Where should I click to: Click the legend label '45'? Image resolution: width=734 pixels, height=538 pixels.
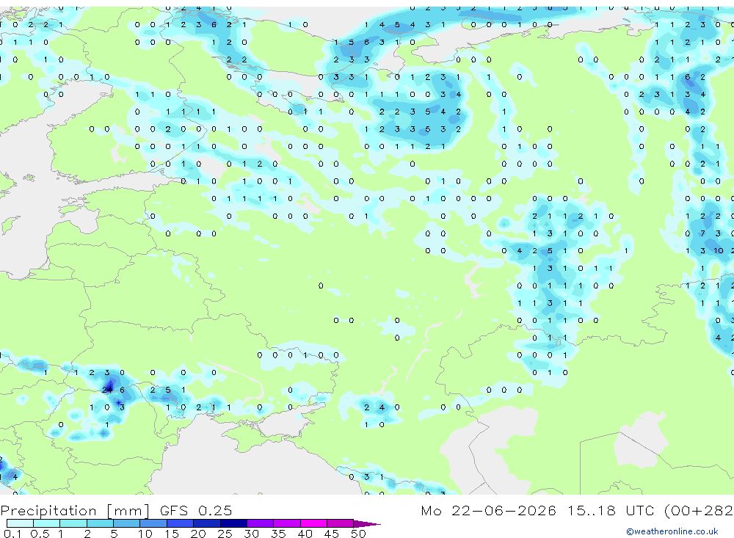point(332,534)
